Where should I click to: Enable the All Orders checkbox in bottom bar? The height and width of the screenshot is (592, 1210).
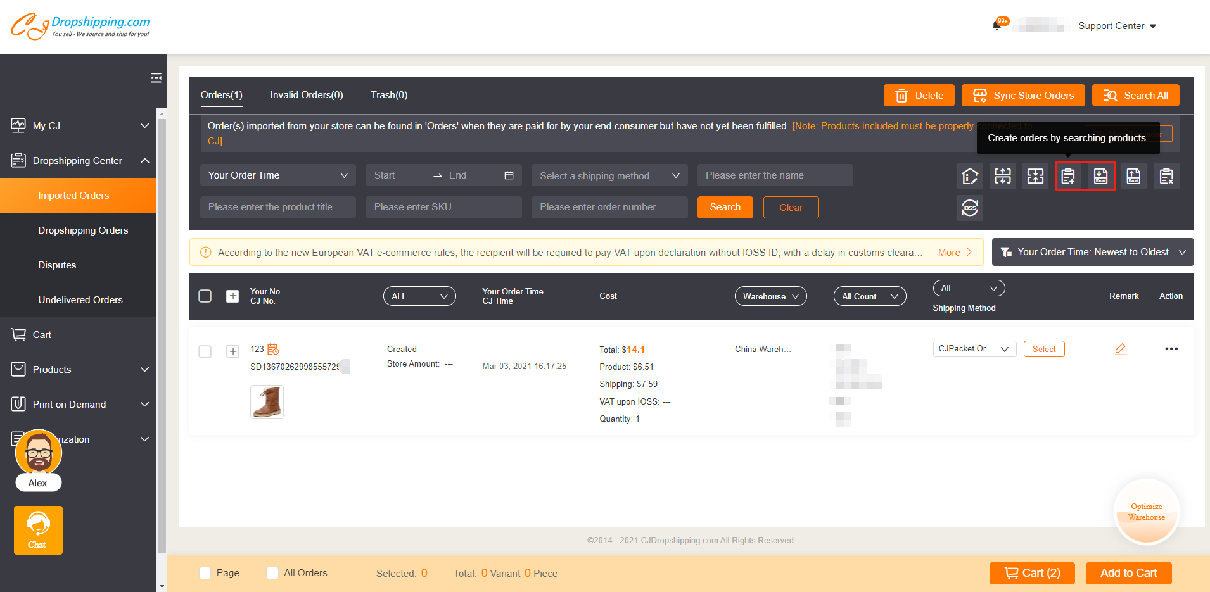tap(272, 573)
